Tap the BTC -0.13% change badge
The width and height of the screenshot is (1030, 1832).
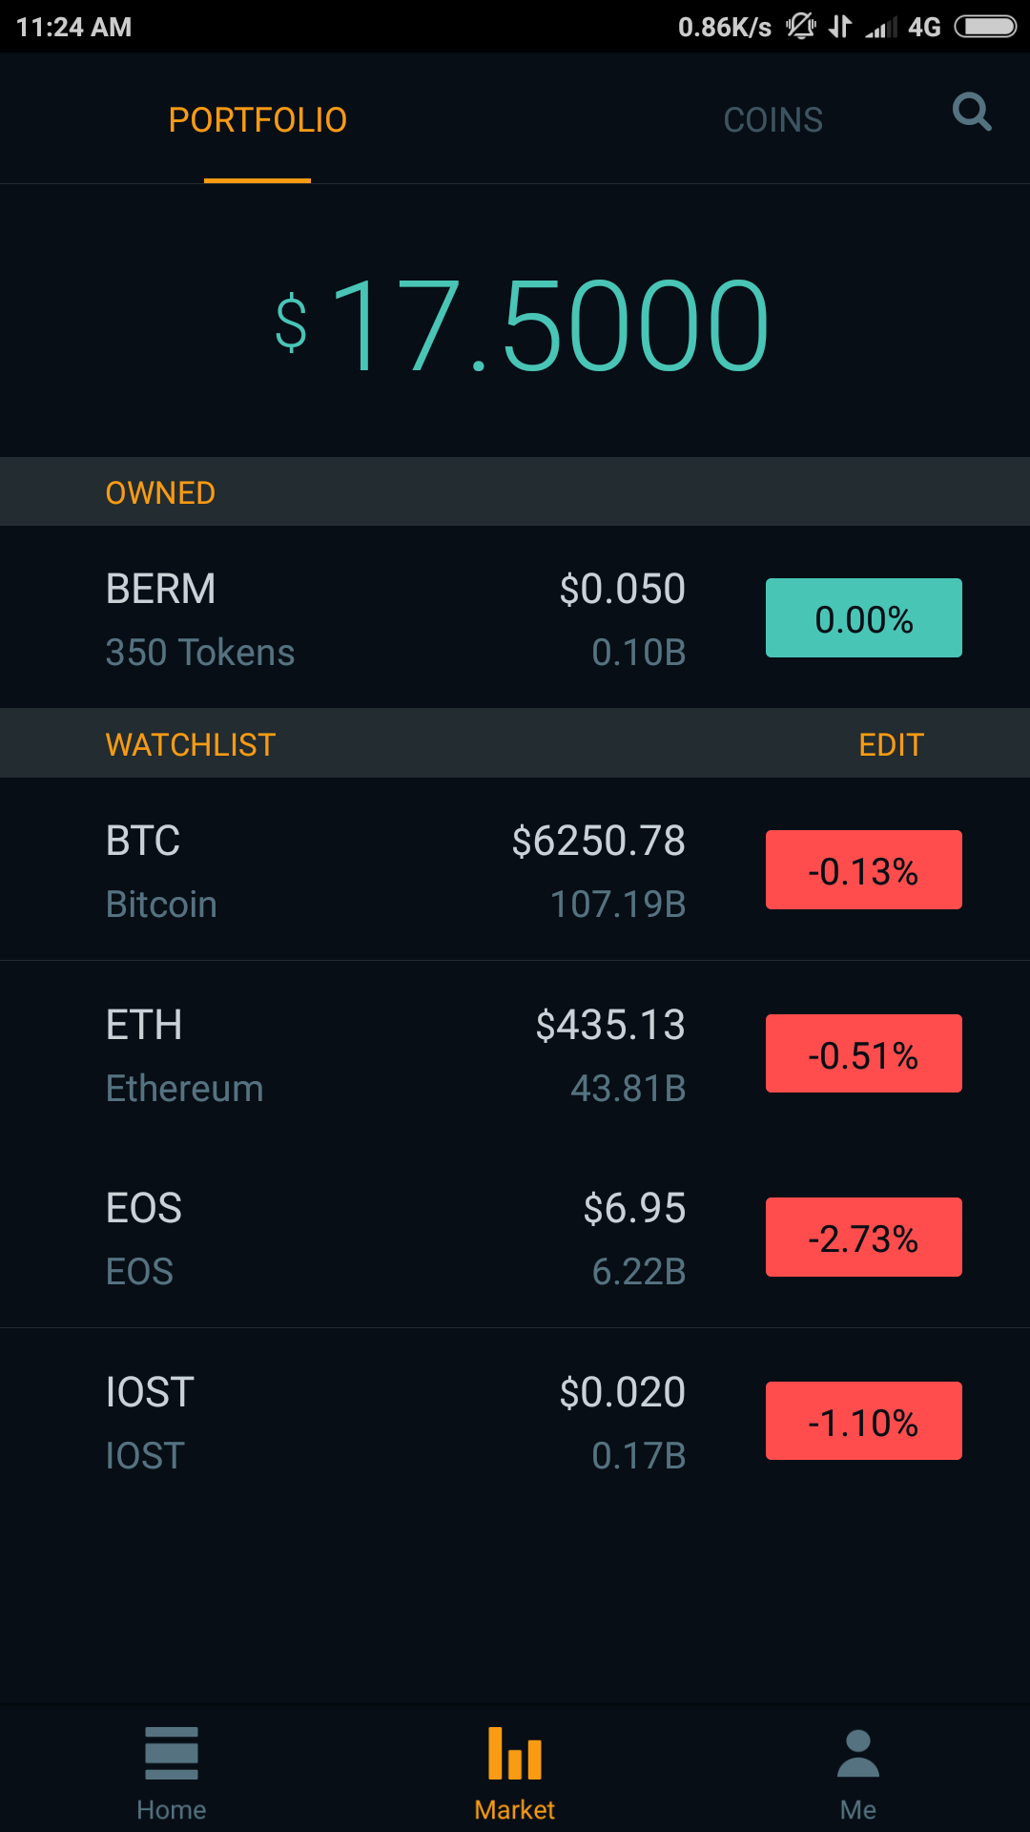click(863, 870)
